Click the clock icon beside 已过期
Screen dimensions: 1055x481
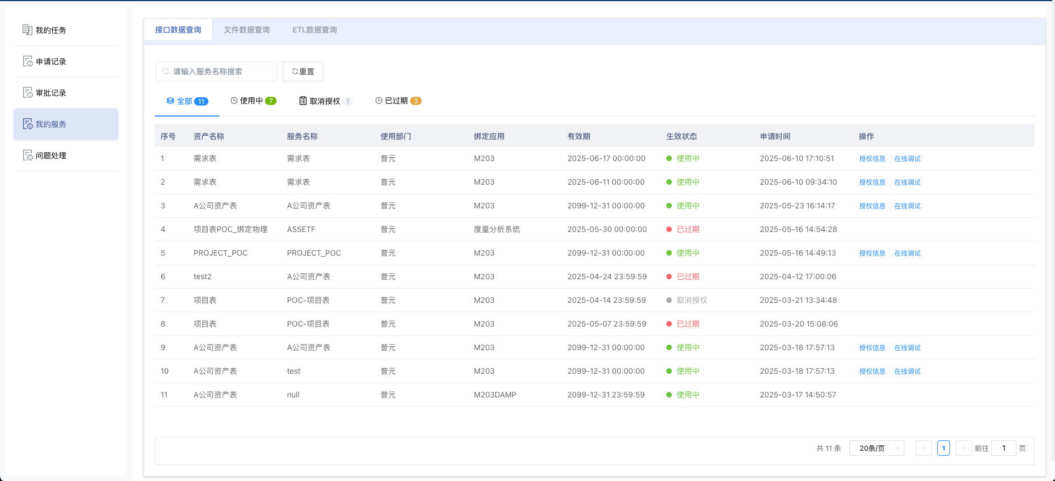tap(379, 101)
